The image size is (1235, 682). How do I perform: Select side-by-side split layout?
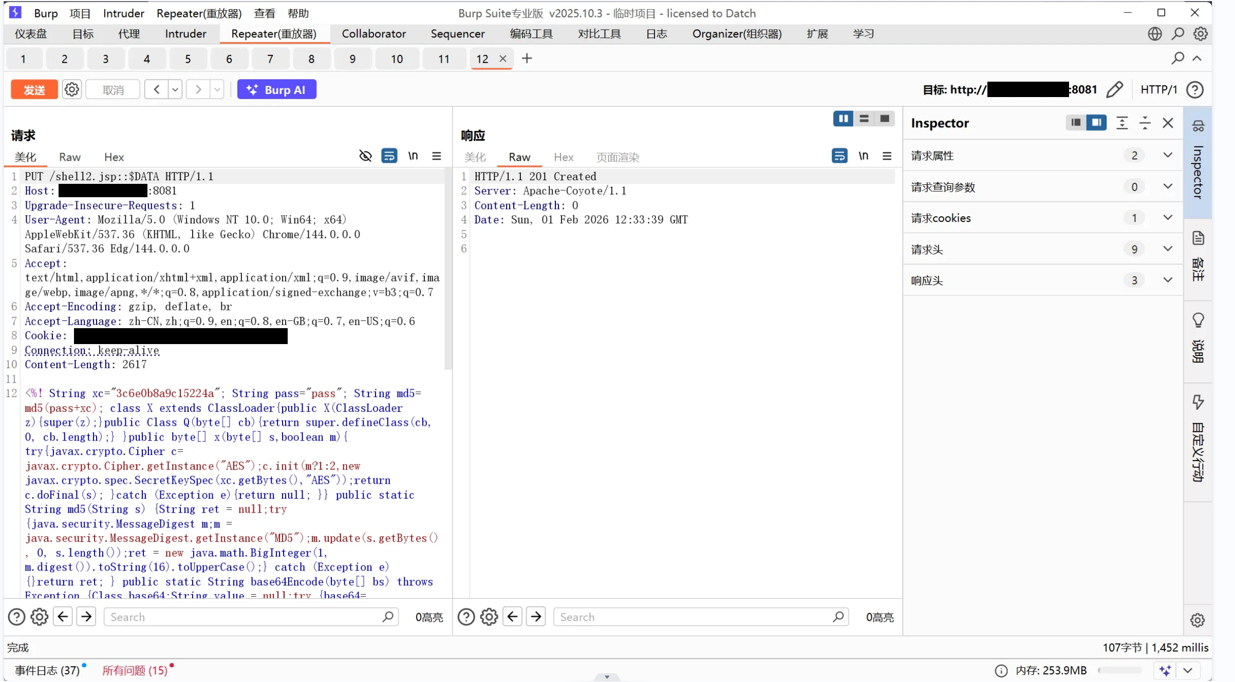coord(844,119)
